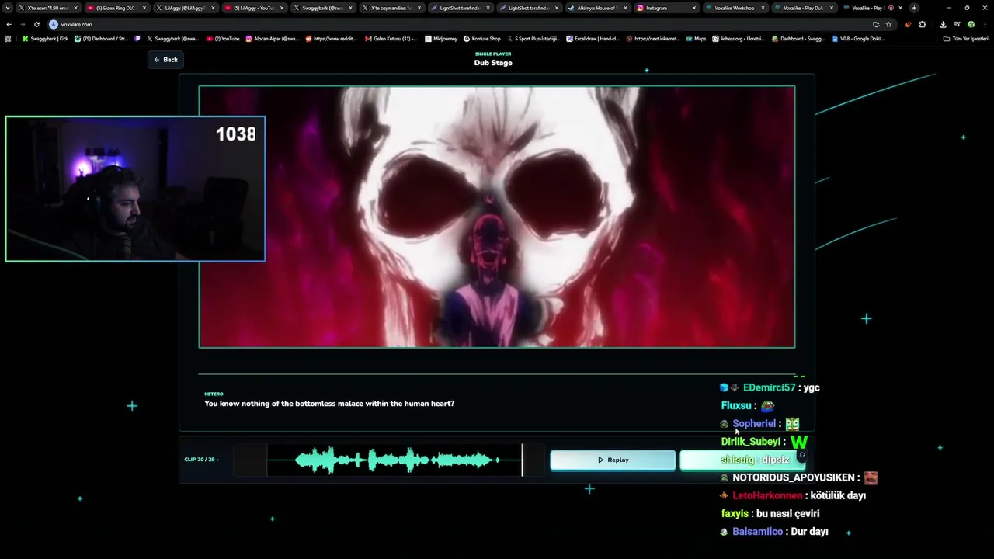Image resolution: width=994 pixels, height=559 pixels.
Task: Click the Back button
Action: click(x=165, y=60)
